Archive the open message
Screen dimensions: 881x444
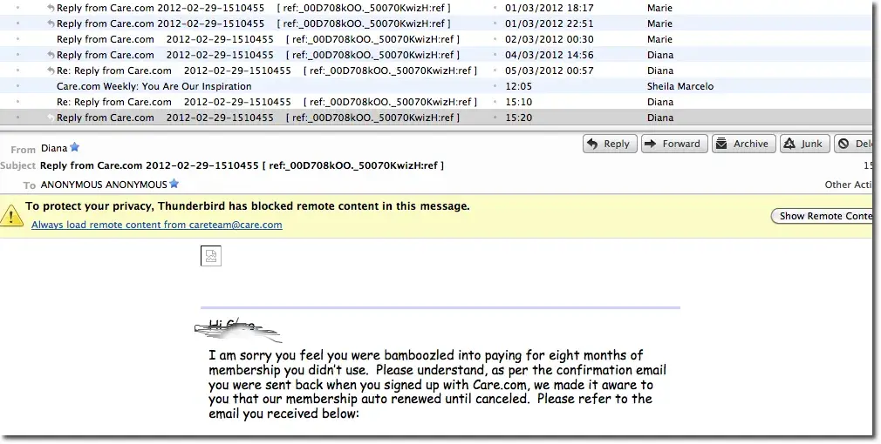pos(742,144)
